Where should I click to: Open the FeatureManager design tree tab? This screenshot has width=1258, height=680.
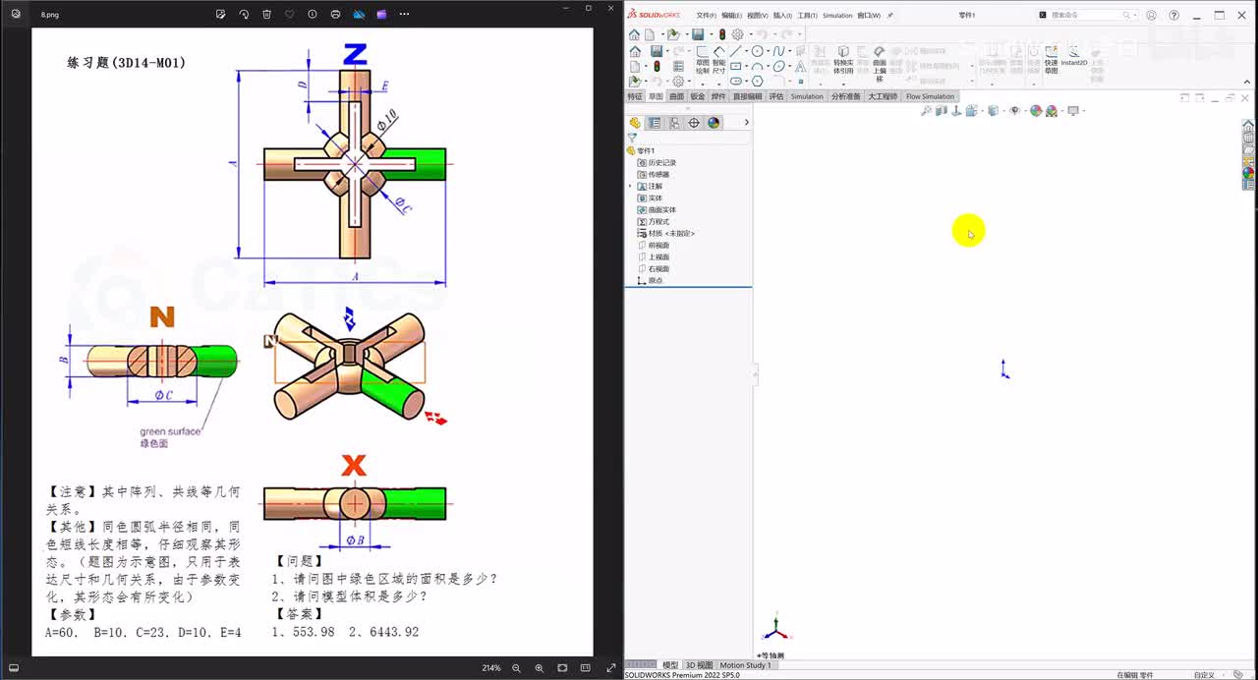tap(635, 123)
